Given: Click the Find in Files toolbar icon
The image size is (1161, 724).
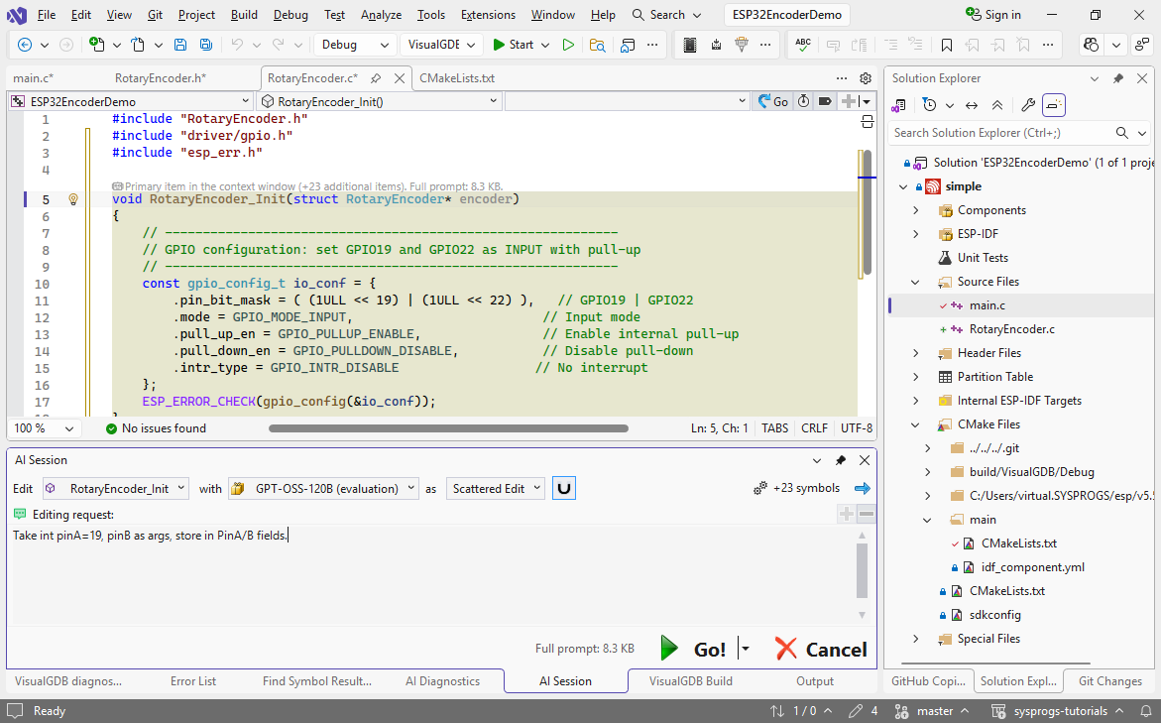Looking at the screenshot, I should pos(597,45).
